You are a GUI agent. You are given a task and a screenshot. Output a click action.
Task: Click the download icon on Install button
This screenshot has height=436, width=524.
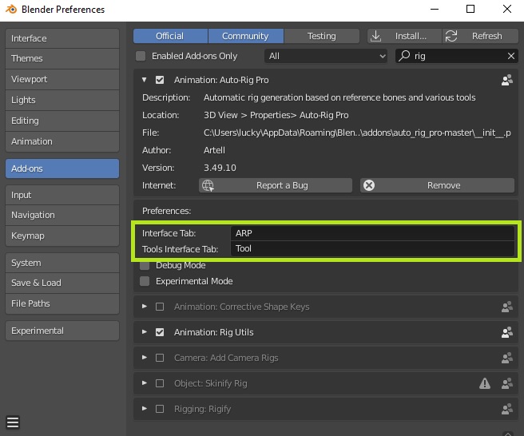tap(375, 36)
